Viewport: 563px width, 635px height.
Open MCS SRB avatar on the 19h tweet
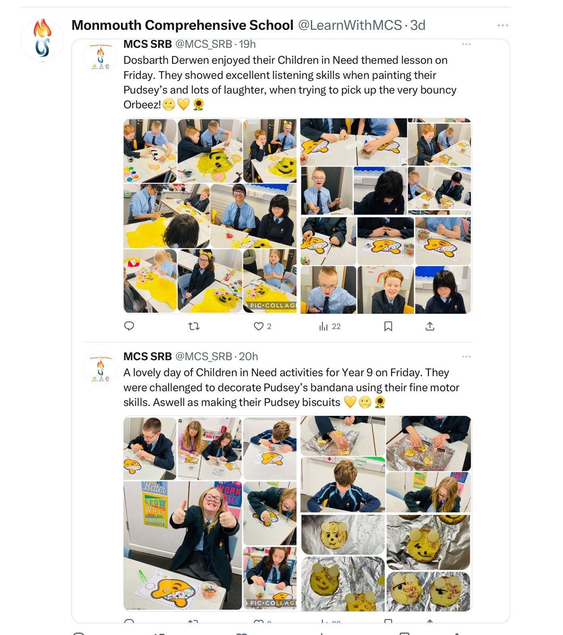point(100,56)
